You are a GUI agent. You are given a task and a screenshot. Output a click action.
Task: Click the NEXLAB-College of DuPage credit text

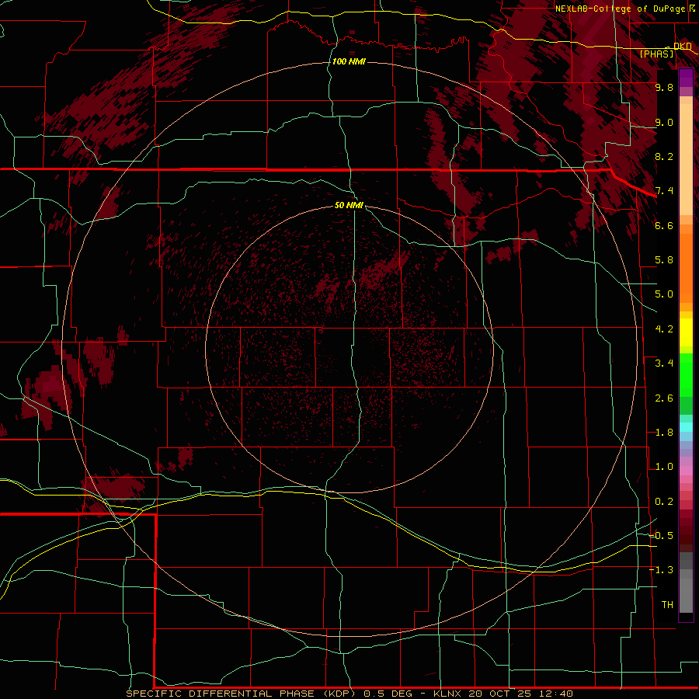coord(620,9)
